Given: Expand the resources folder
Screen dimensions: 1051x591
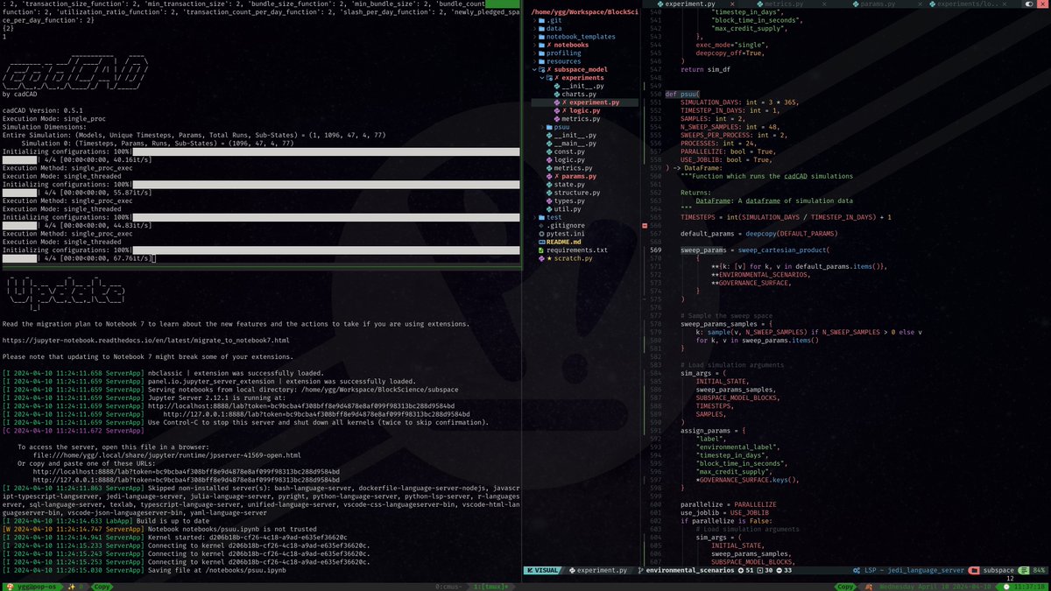Looking at the screenshot, I should (533, 61).
